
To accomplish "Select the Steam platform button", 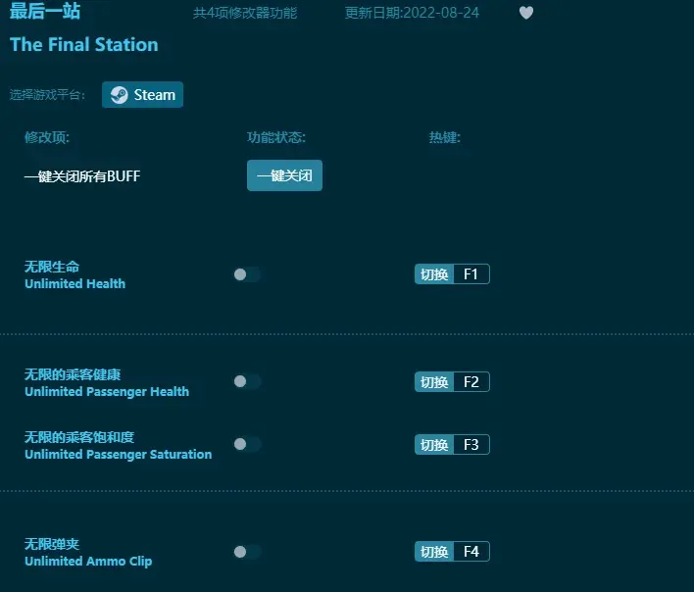I will coord(142,95).
